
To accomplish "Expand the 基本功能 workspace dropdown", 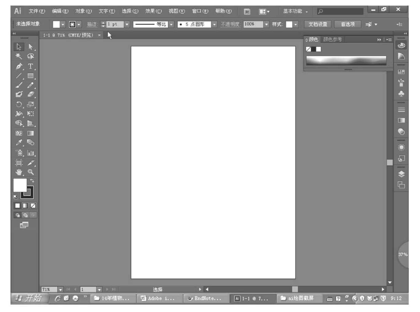I will pyautogui.click(x=295, y=11).
